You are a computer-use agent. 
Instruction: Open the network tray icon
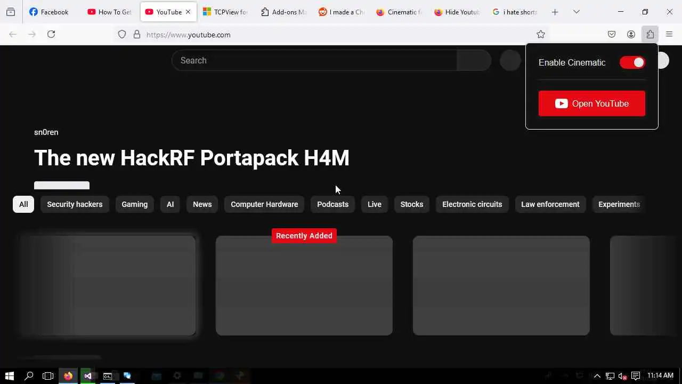click(610, 376)
